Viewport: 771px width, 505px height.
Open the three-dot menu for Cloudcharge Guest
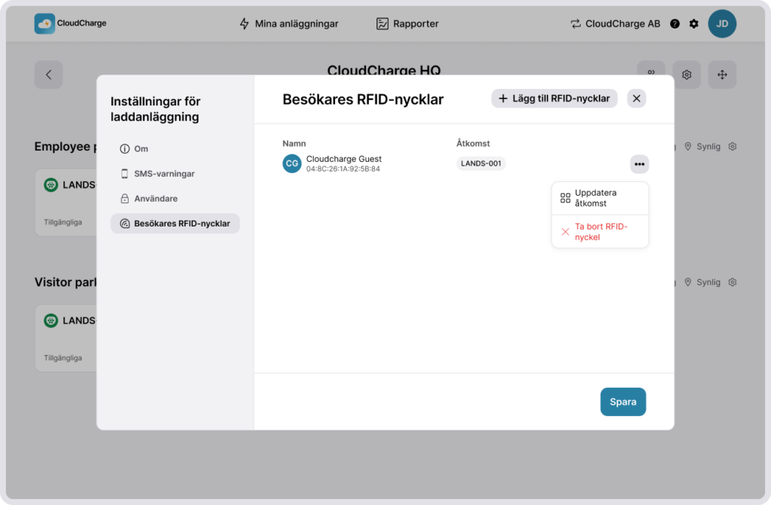tap(639, 164)
